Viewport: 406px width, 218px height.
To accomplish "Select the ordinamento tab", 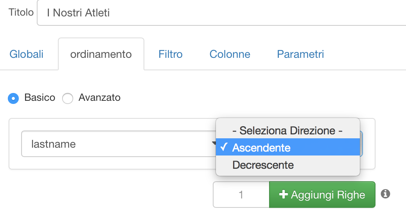I will (101, 54).
